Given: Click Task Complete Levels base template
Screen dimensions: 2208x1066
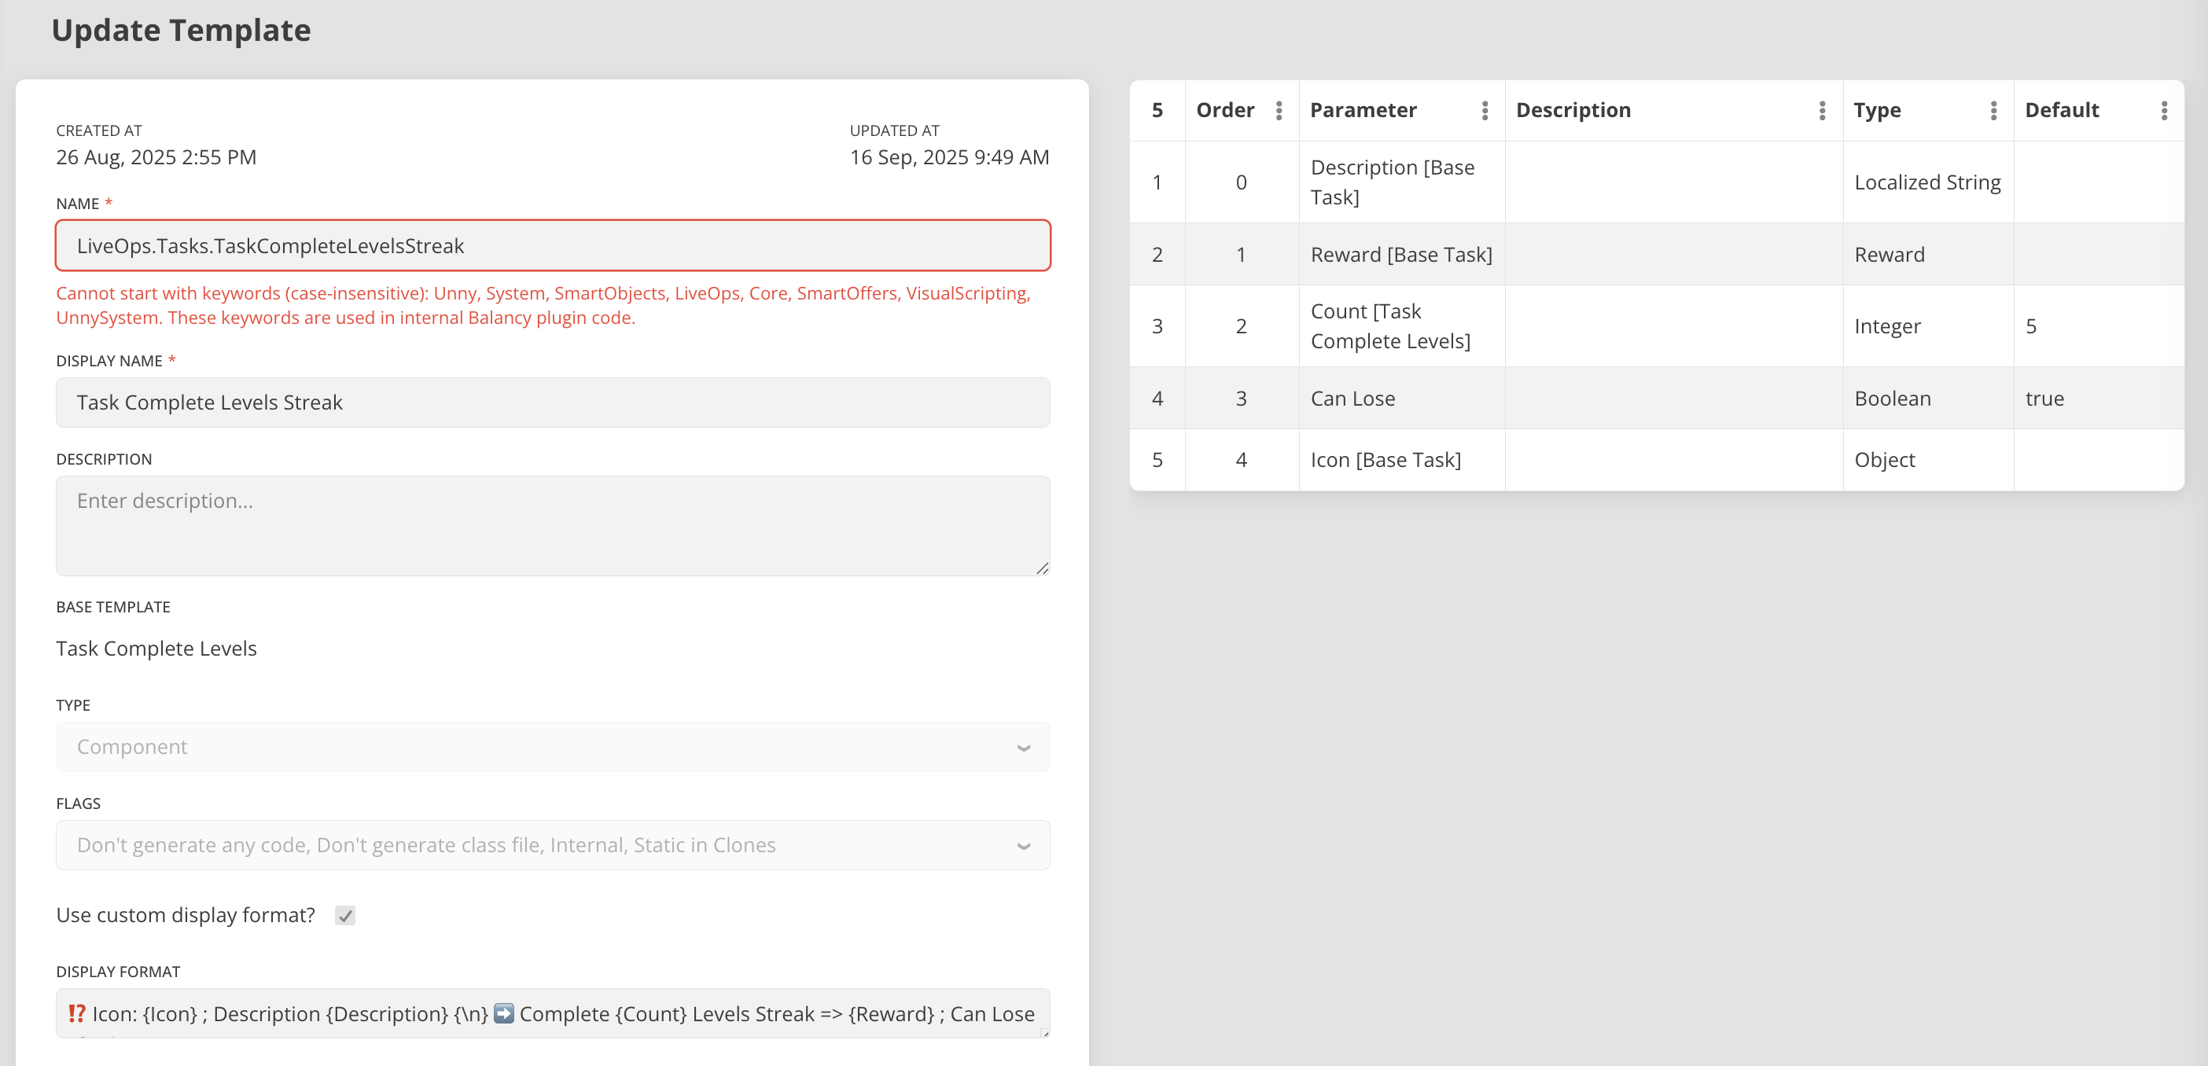Looking at the screenshot, I should click(156, 649).
